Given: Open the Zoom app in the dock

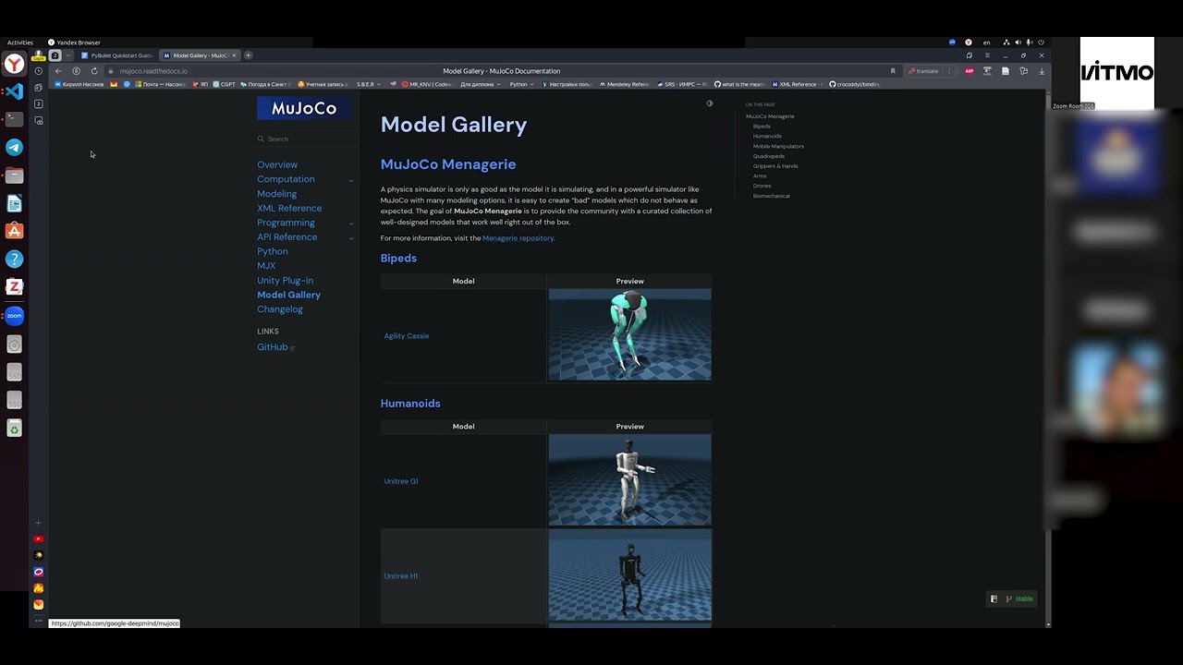Looking at the screenshot, I should point(14,316).
